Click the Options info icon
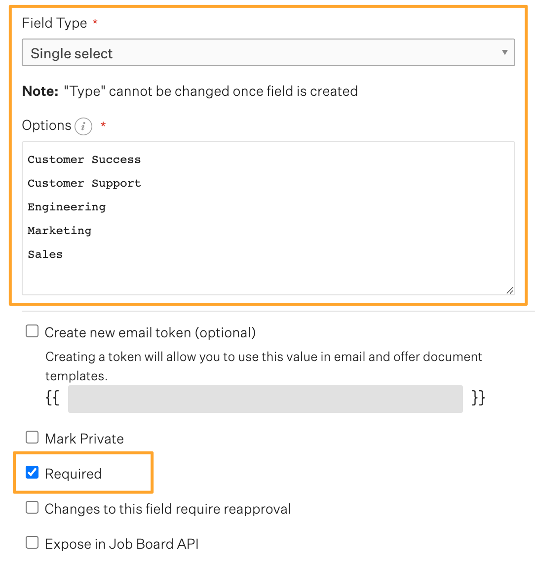The image size is (535, 566). (83, 126)
